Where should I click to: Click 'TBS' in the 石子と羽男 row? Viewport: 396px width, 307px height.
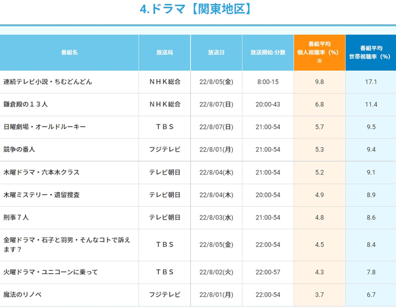[x=165, y=245]
